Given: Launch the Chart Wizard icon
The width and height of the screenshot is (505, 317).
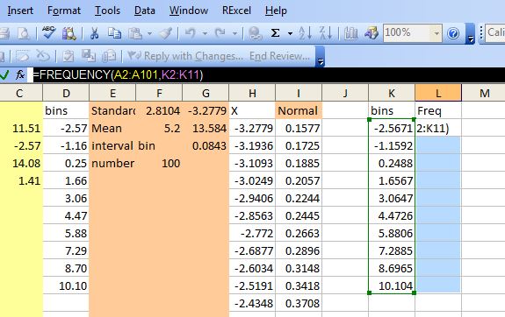Looking at the screenshot, I should click(350, 33).
